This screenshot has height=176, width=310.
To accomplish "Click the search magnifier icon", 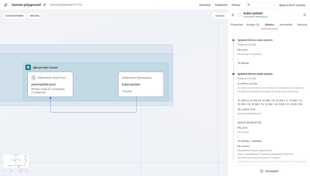I will tap(249, 5).
